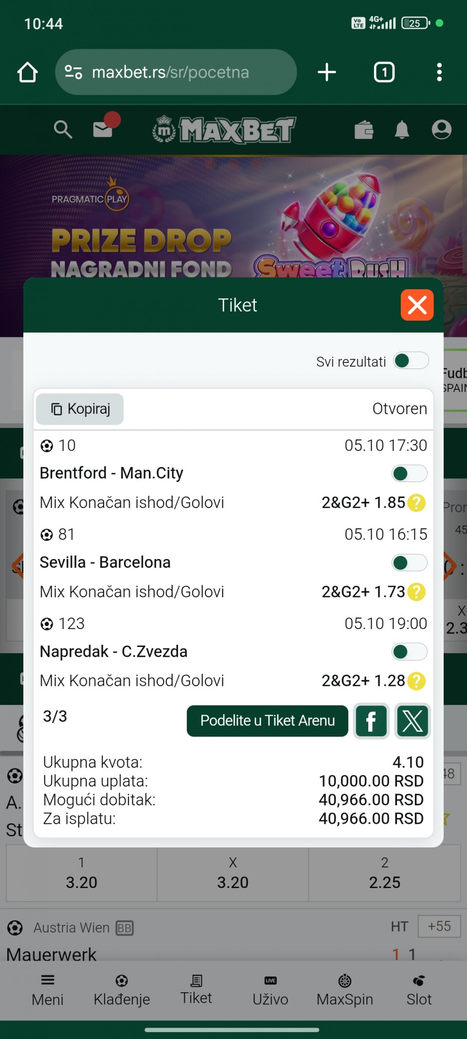Image resolution: width=467 pixels, height=1039 pixels.
Task: Toggle switch for Napredak - C.Zvezda
Action: tap(409, 652)
